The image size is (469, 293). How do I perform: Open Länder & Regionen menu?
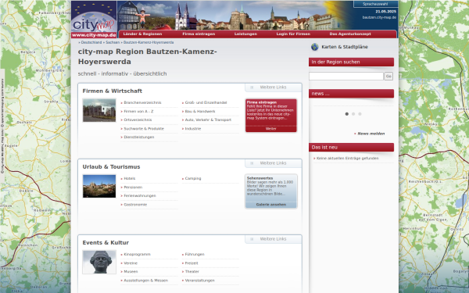[143, 34]
